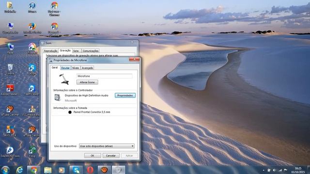Click the Microfone name input field
The width and height of the screenshot is (310, 174).
(105, 76)
